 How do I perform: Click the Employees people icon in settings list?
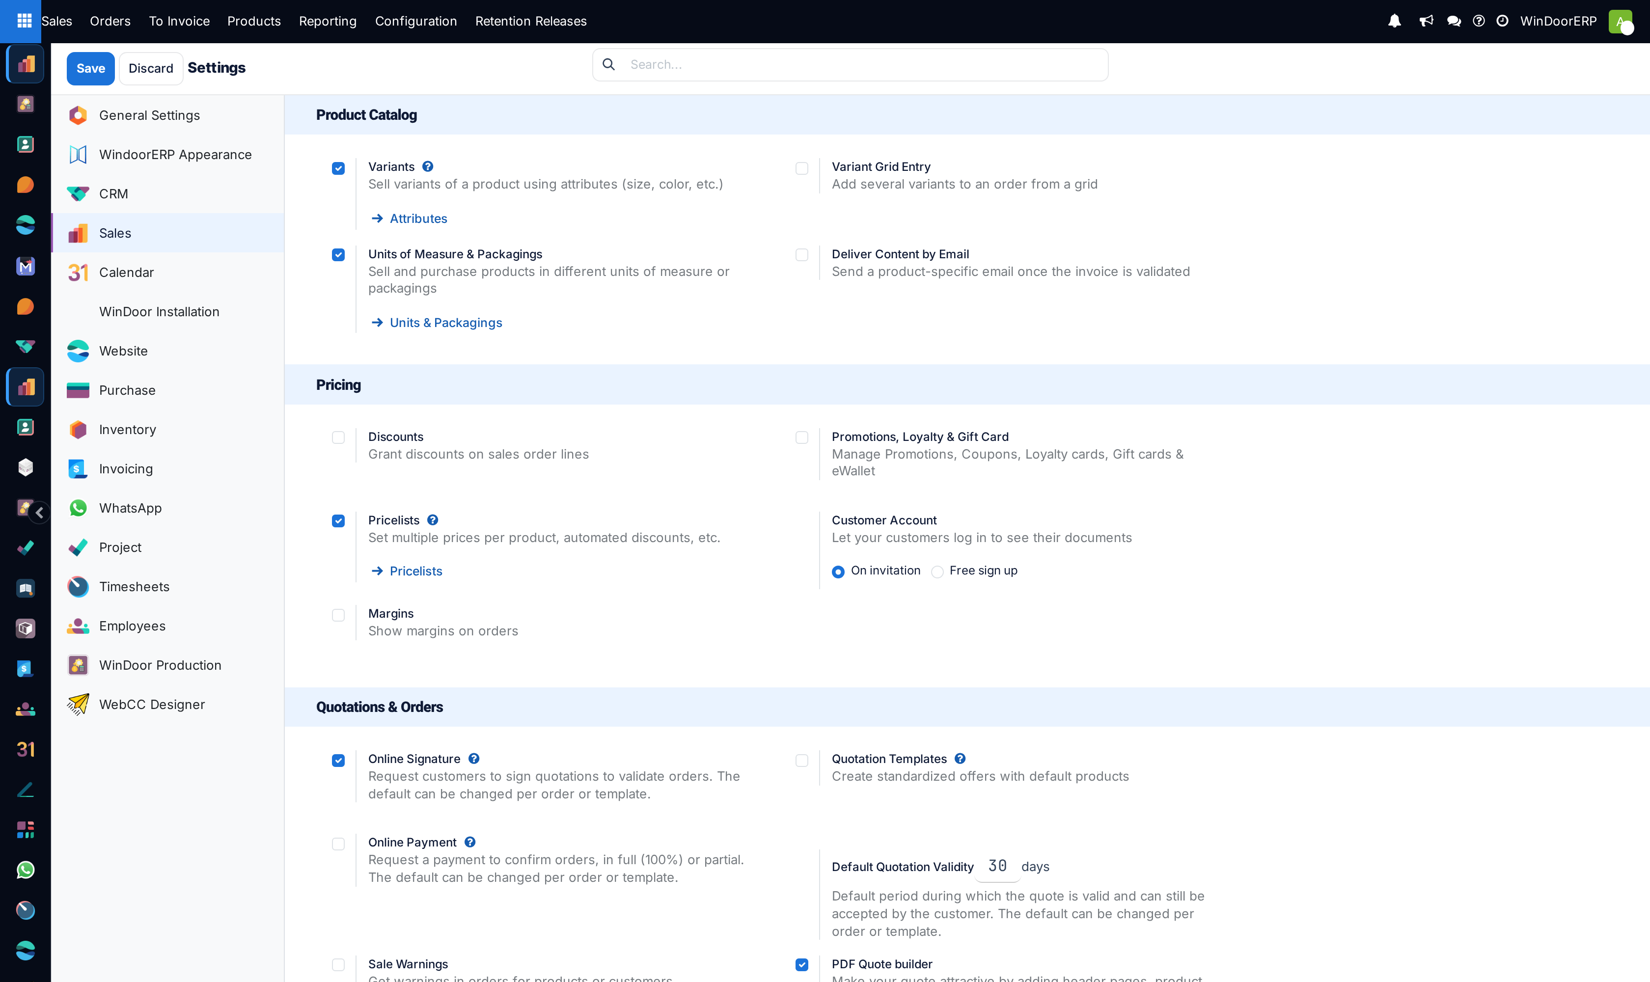[x=78, y=626]
